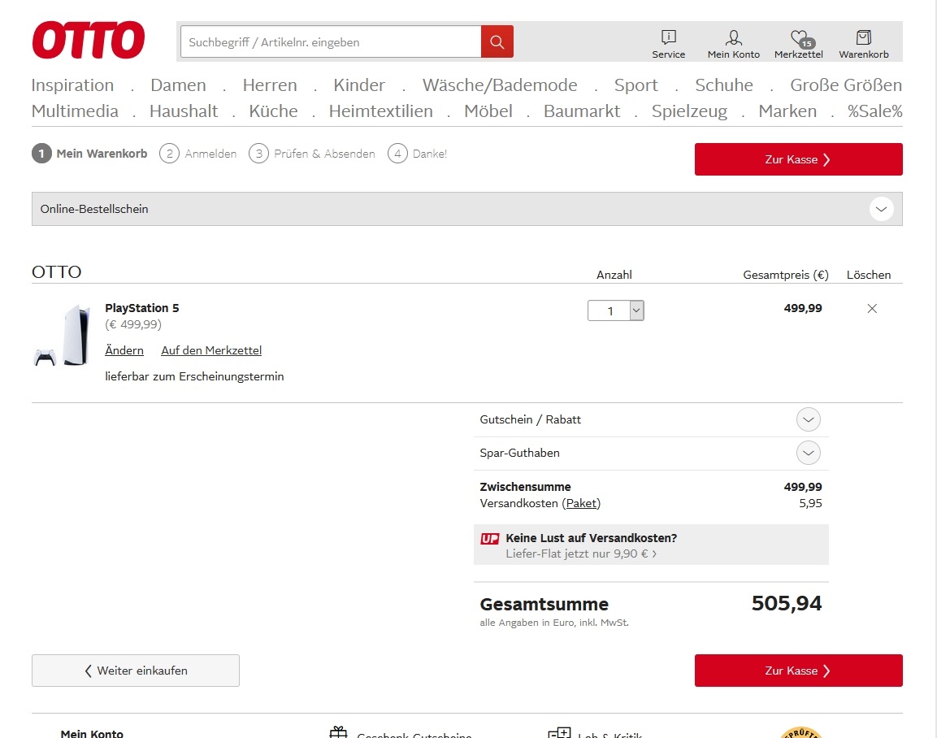Click the PlayStation 5 product thumbnail

(62, 335)
